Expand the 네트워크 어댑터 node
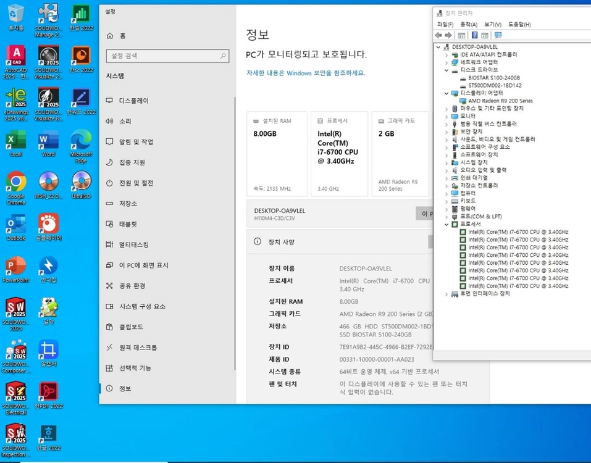The height and width of the screenshot is (463, 591). pyautogui.click(x=446, y=62)
